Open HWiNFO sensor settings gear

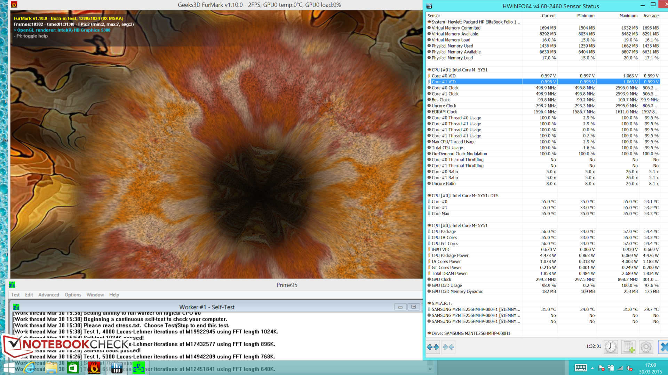(x=646, y=347)
